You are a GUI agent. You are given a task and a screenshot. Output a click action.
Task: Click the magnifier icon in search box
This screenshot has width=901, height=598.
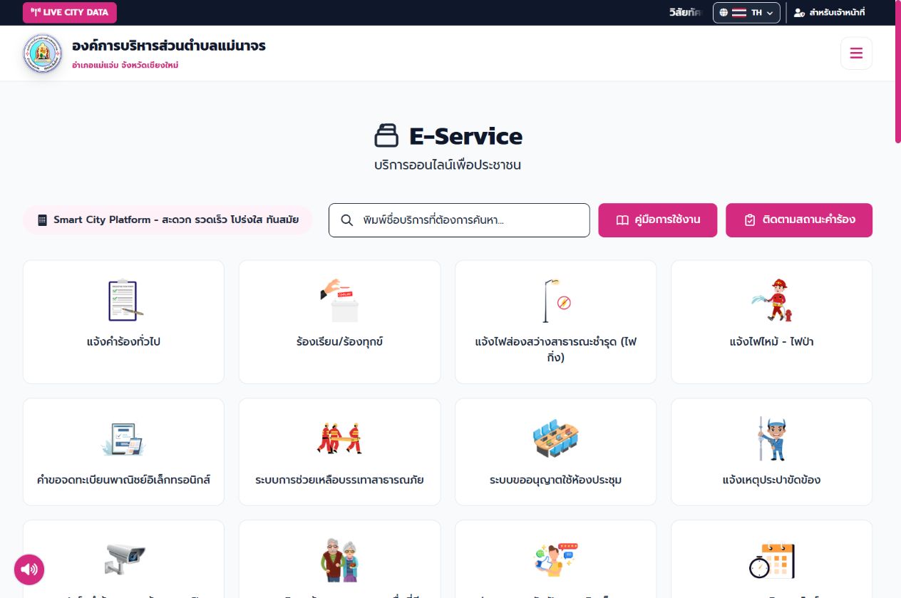[347, 220]
